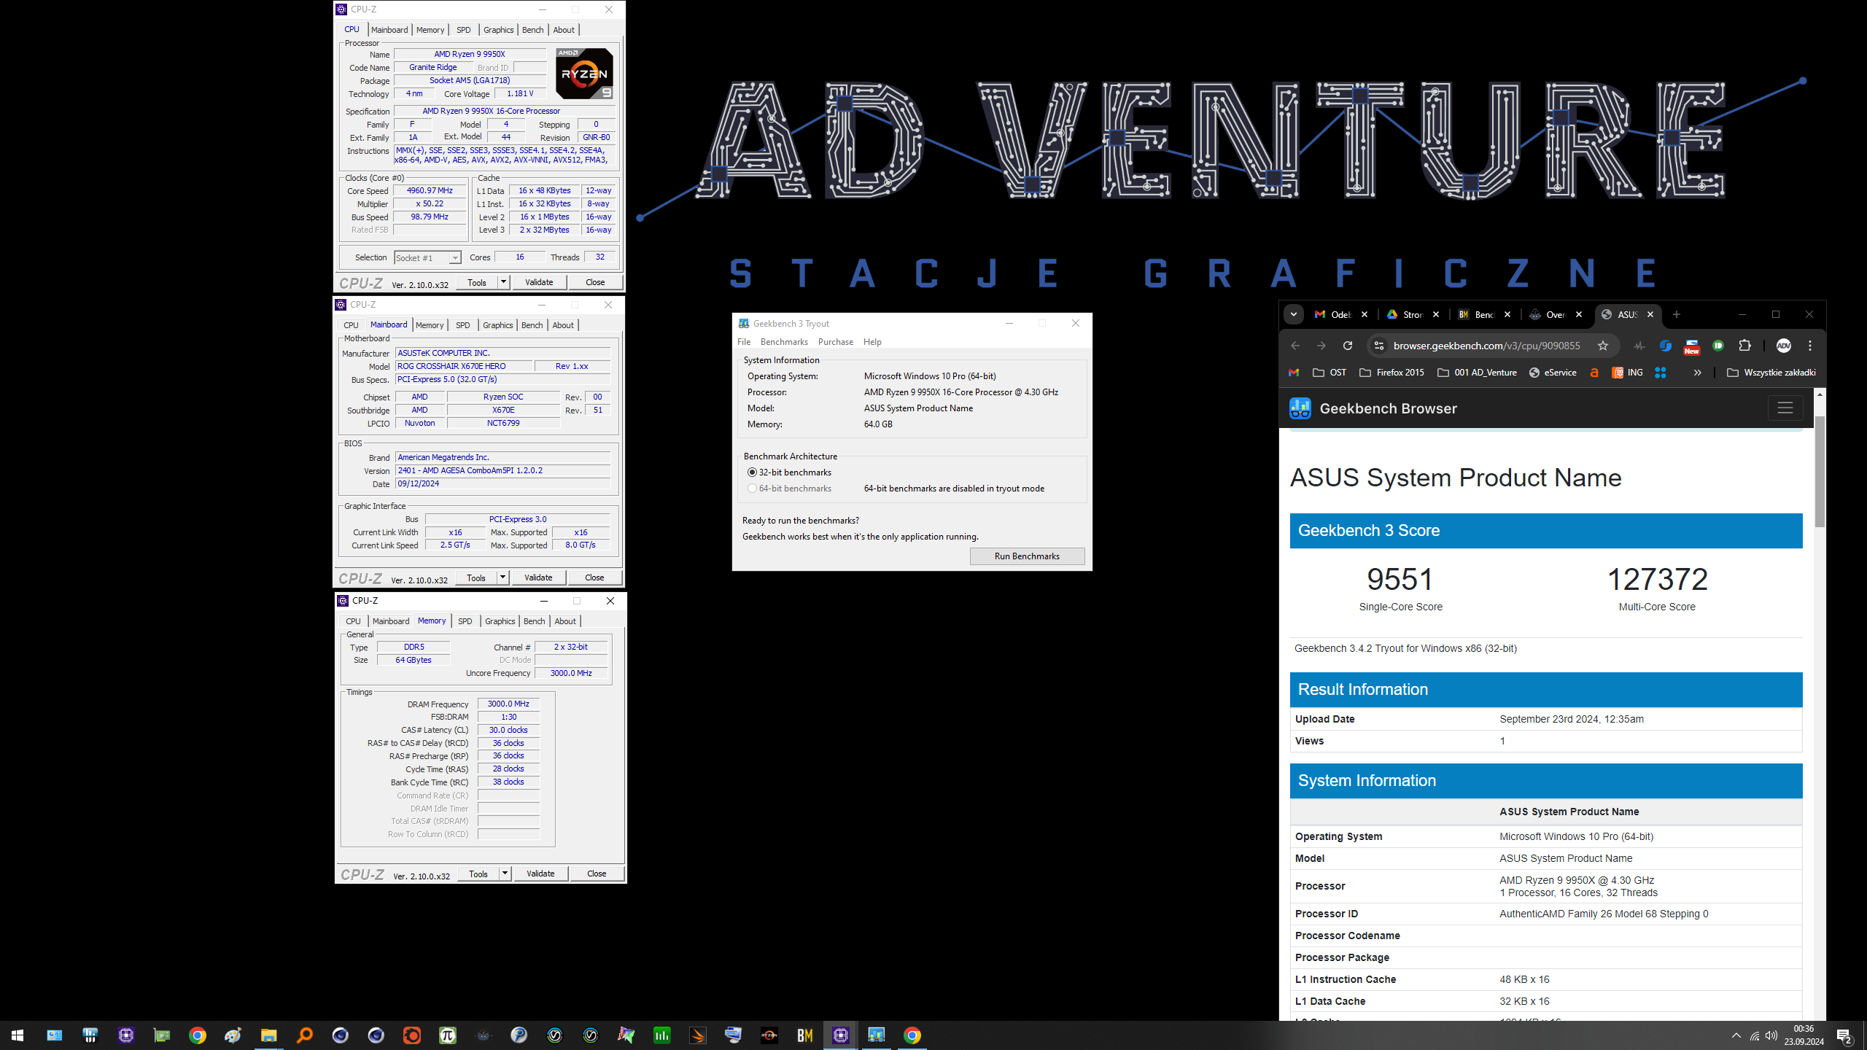This screenshot has height=1050, width=1867.
Task: Click Run Benchmarks button
Action: pos(1026,556)
